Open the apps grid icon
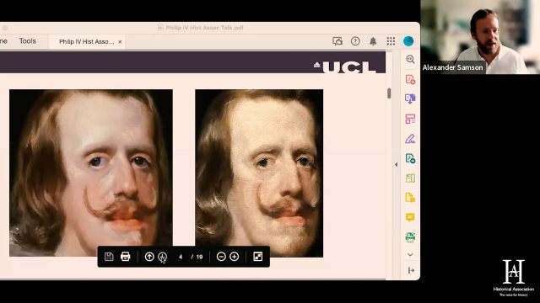 (x=391, y=41)
